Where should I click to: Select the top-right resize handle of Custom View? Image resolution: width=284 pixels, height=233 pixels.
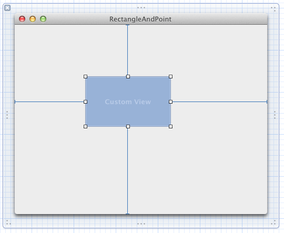170,76
